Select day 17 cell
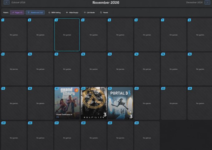This screenshot has width=212, height=150. point(14,103)
